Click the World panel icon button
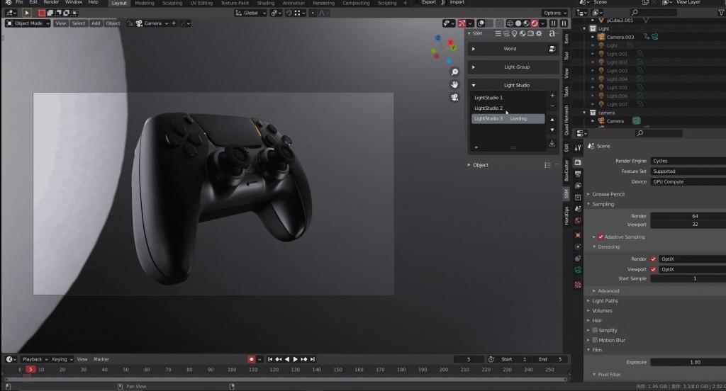 (x=552, y=49)
